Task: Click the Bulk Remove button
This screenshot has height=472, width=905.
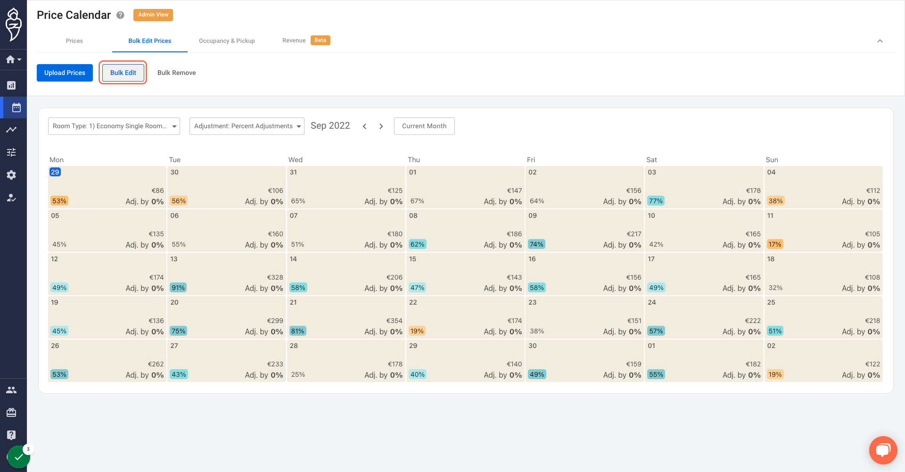Action: [176, 73]
